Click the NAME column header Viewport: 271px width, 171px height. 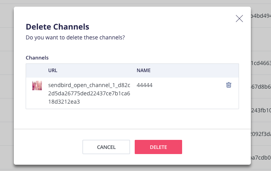click(143, 71)
